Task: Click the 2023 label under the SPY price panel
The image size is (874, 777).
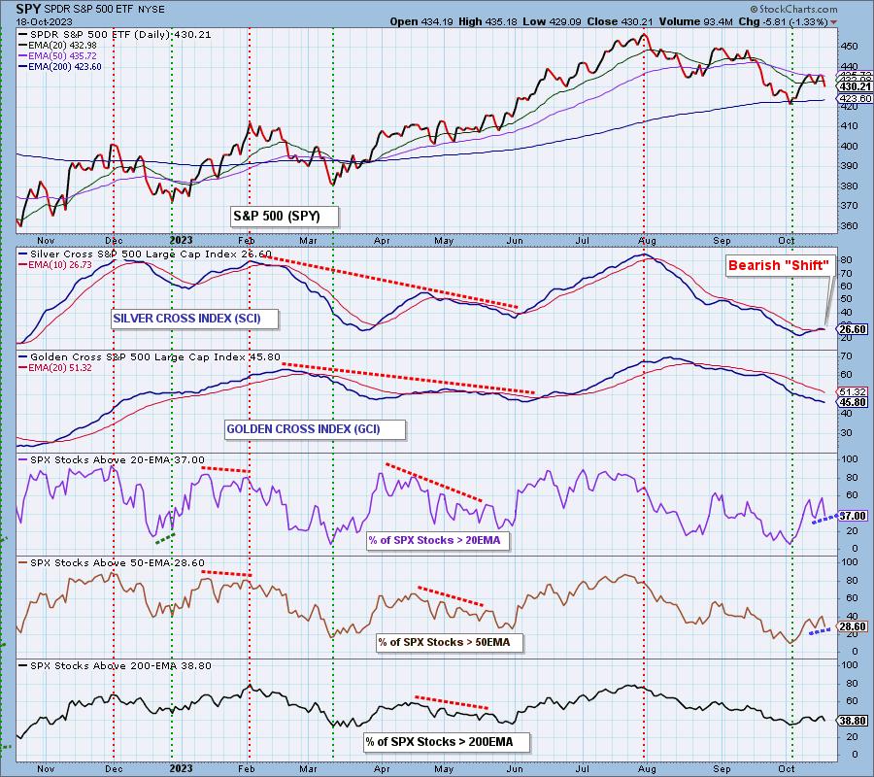Action: (x=182, y=240)
